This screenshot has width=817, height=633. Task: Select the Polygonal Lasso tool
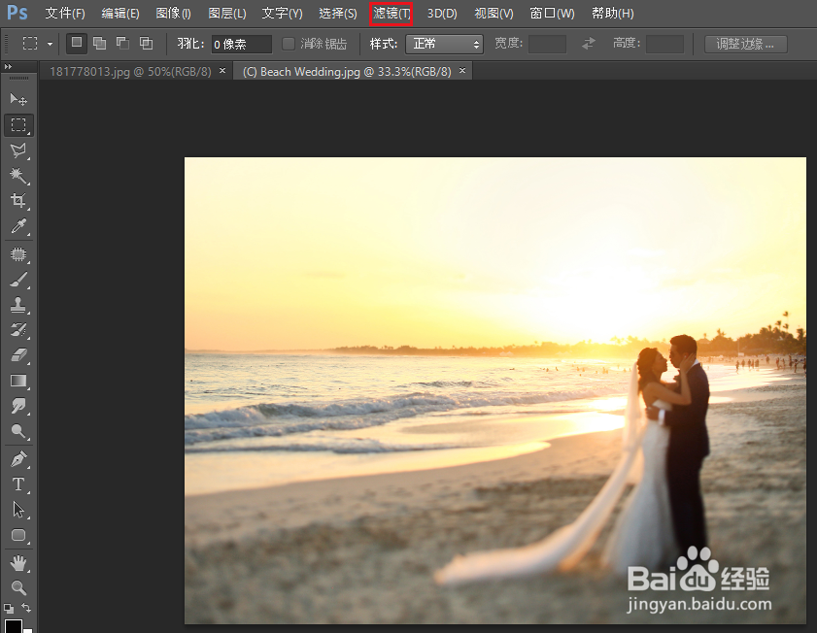pos(18,150)
